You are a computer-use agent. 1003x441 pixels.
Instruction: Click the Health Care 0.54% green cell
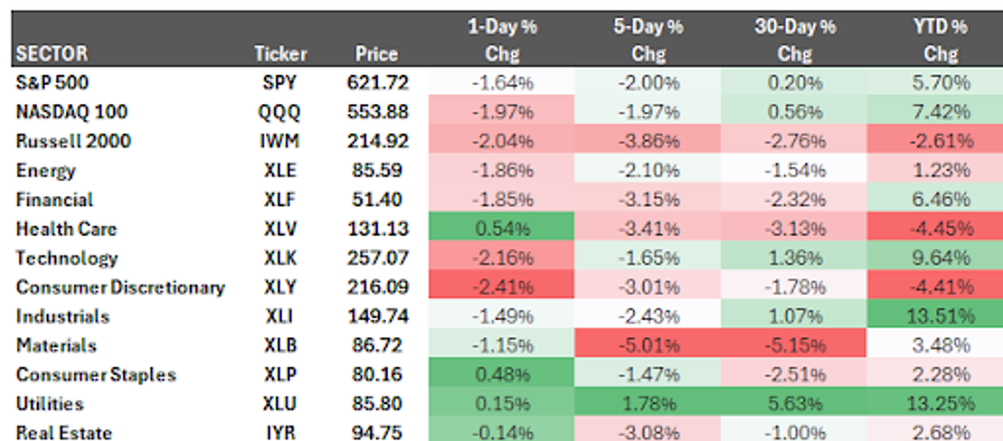pyautogui.click(x=501, y=229)
